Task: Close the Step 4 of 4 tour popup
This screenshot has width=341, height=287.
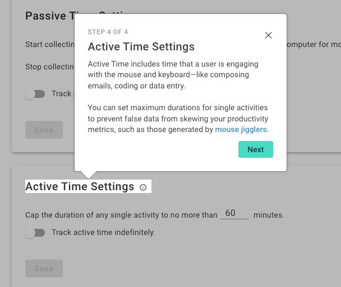Action: [268, 35]
